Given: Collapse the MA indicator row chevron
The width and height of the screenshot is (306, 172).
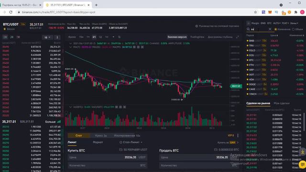Looking at the screenshot, I should (x=71, y=47).
